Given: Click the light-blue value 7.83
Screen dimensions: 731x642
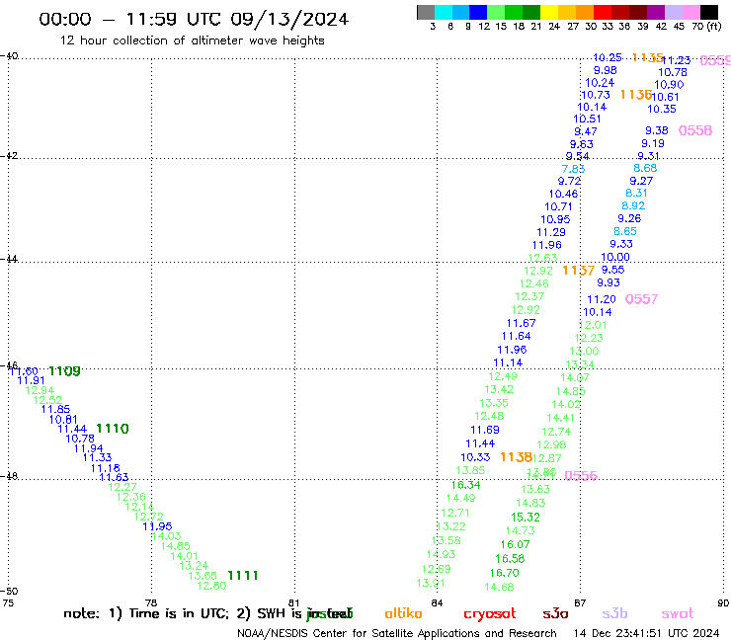Looking at the screenshot, I should tap(573, 169).
